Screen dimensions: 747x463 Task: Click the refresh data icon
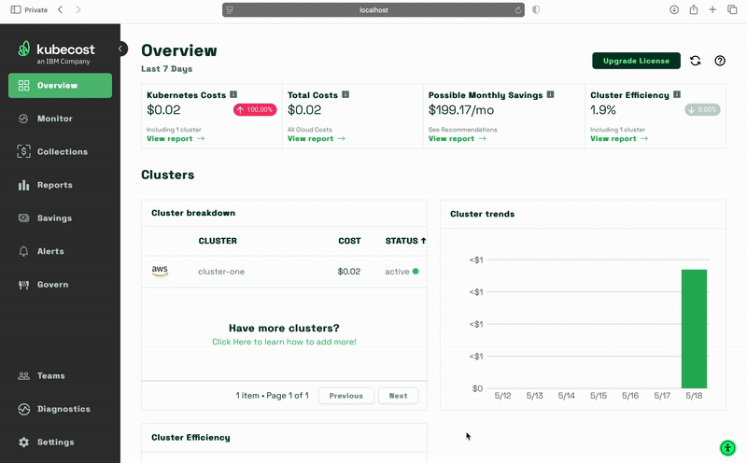[695, 61]
